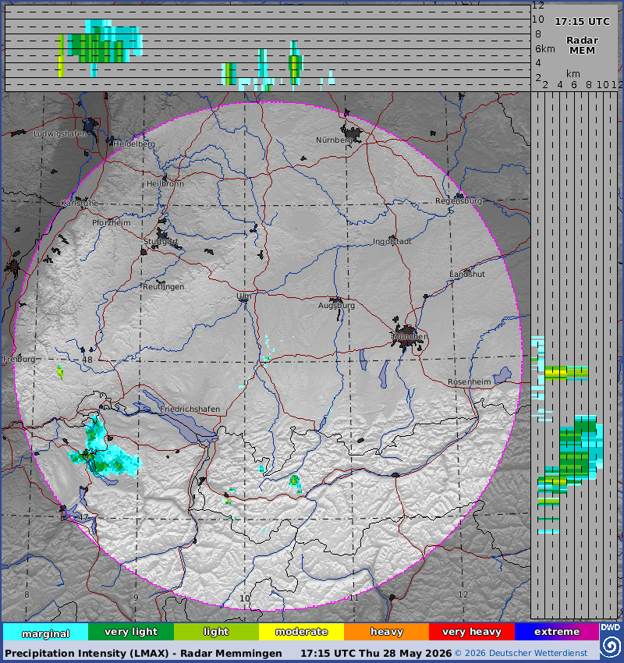Screen dimensions: 624x663
Task: Click the Regensburg city marker
Action: (459, 196)
